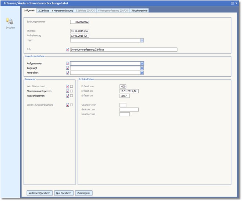The image size is (242, 201).
Task: Open the 7 Buchungsinfo tab
Action: click(140, 11)
